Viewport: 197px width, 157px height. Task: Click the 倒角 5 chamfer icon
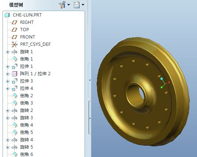pos(15,132)
